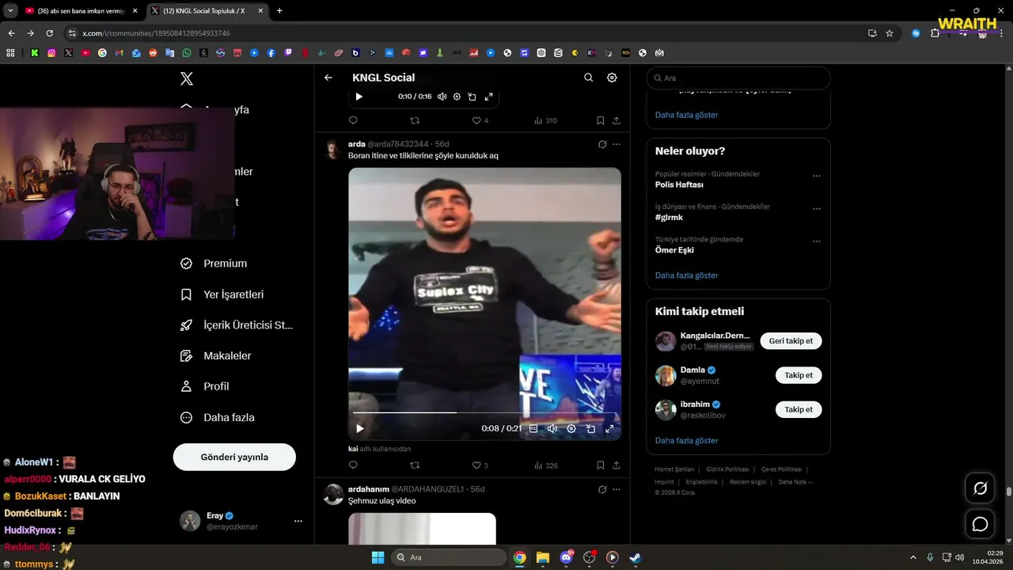The width and height of the screenshot is (1013, 570).
Task: Play arda's 0:08 / 0:21 video
Action: tap(359, 428)
